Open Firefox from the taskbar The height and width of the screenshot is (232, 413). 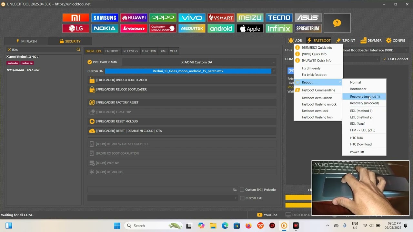(x=248, y=226)
